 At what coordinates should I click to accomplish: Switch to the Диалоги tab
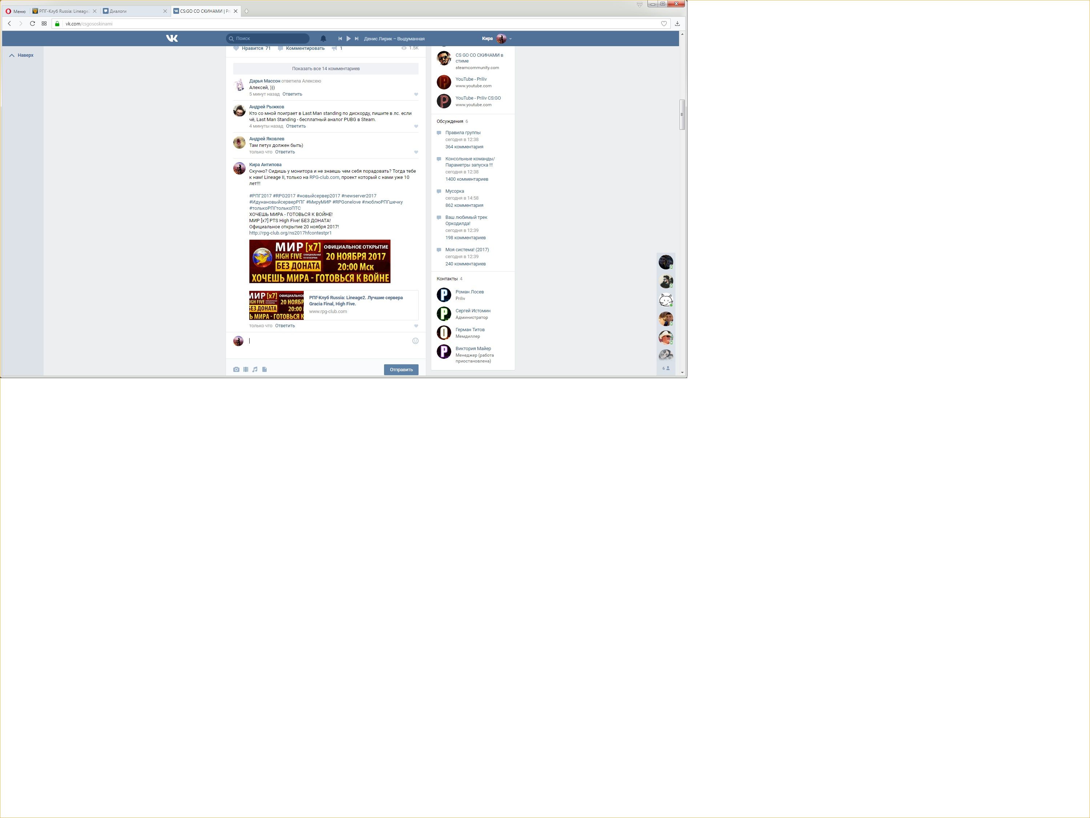(x=118, y=11)
